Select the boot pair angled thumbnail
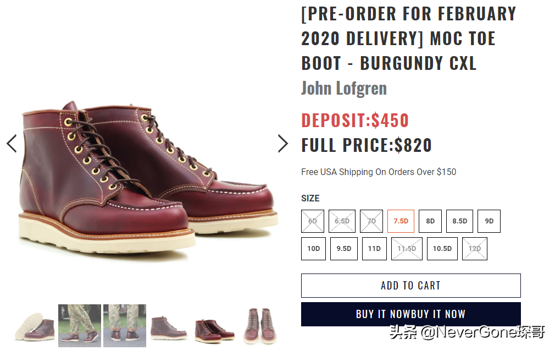The width and height of the screenshot is (555, 350). [x=214, y=326]
